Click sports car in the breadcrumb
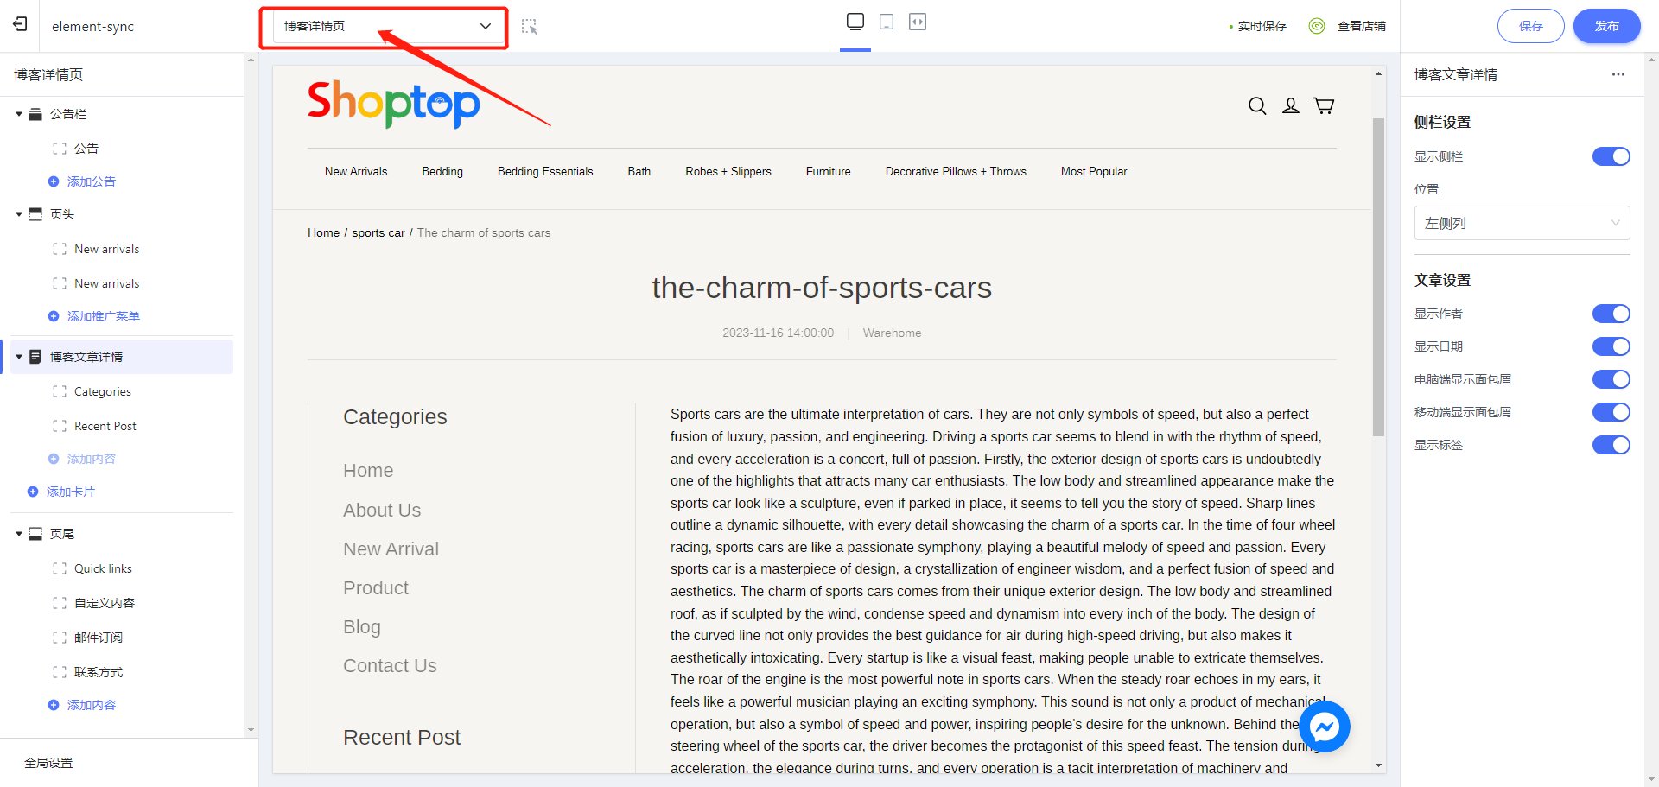1659x787 pixels. (378, 232)
